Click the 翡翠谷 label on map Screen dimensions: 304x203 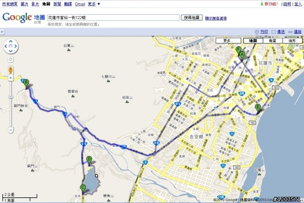pos(73,91)
